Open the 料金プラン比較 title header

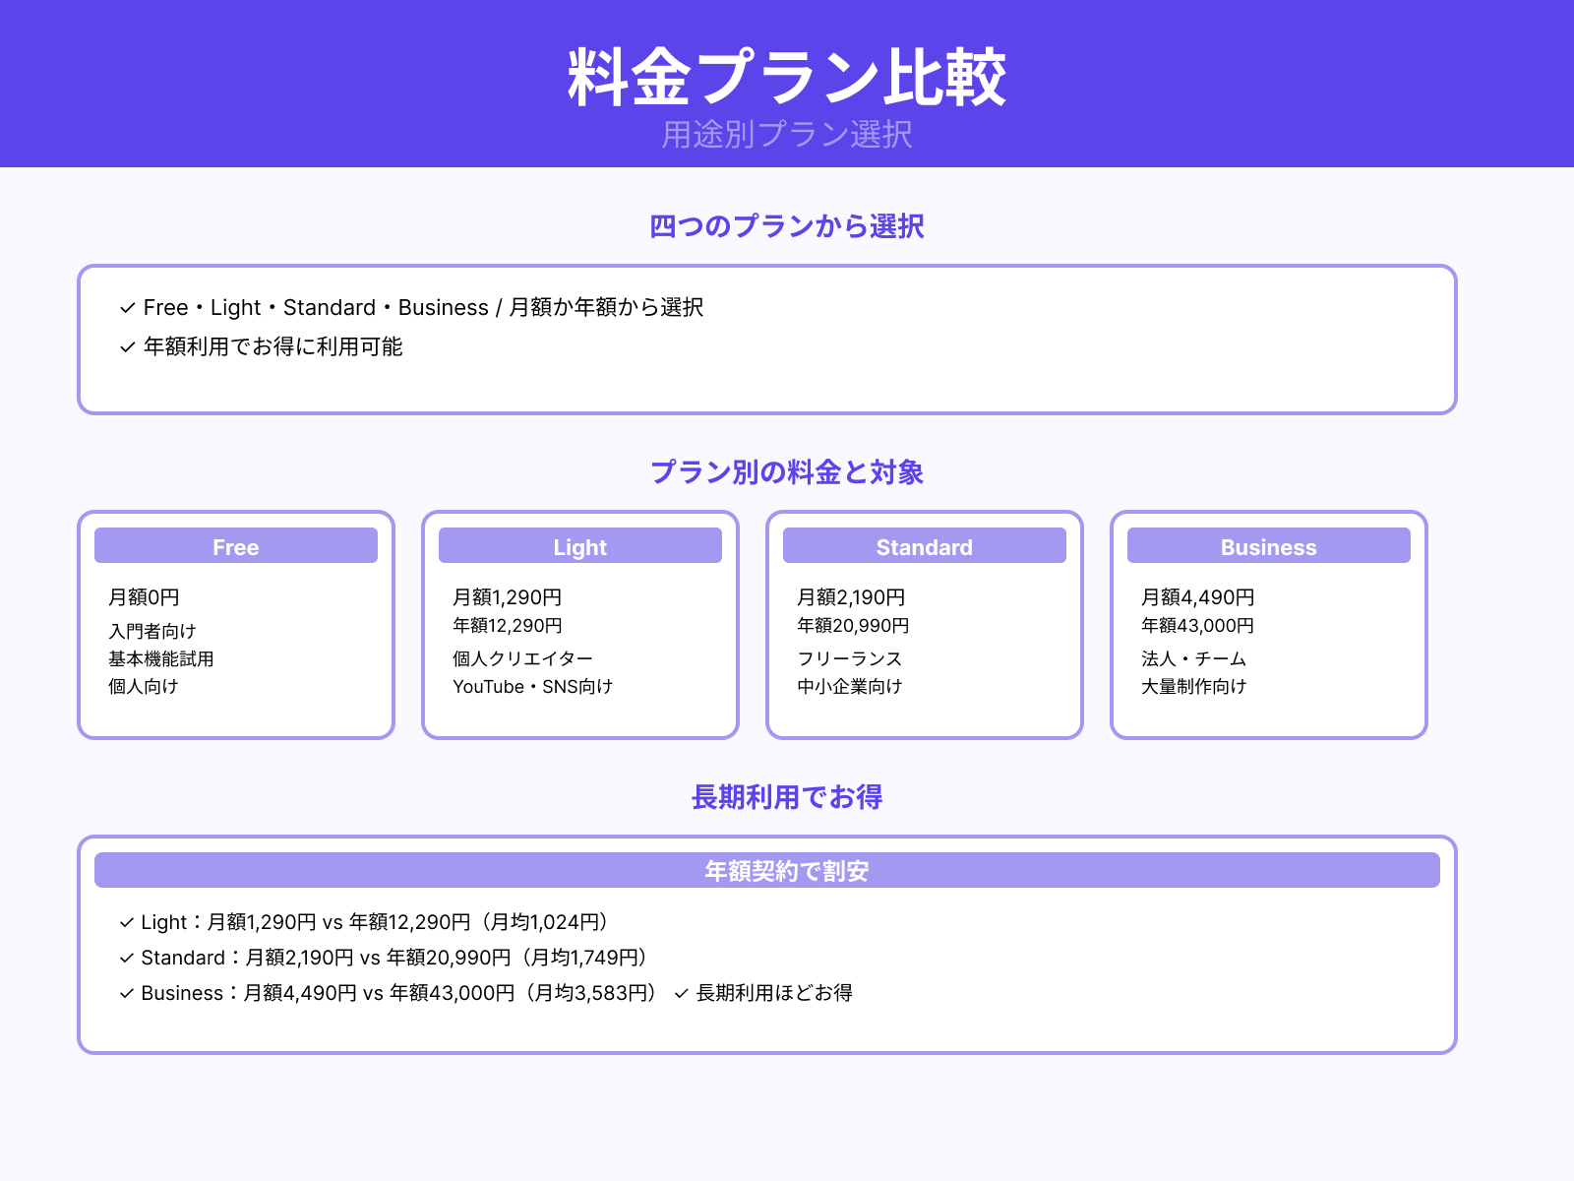click(x=787, y=74)
